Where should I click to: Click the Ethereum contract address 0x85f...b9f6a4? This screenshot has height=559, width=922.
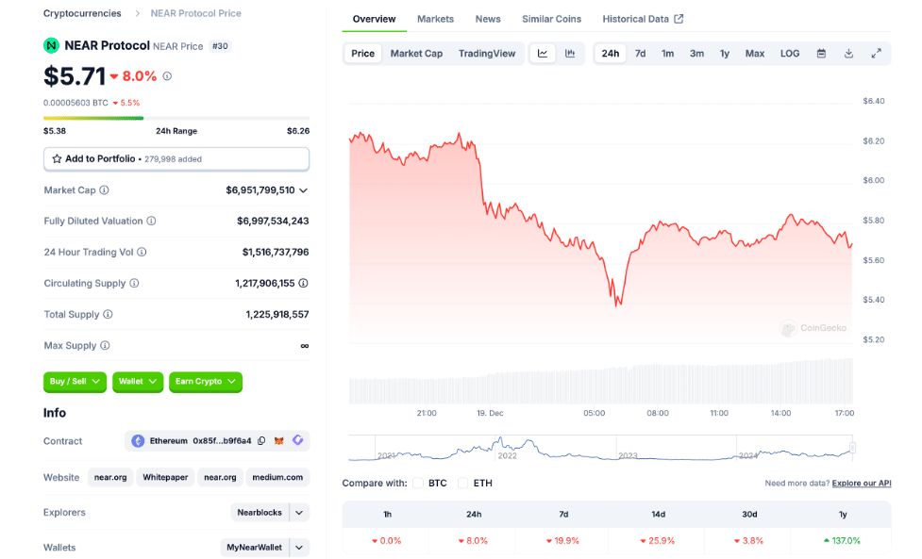click(x=222, y=441)
